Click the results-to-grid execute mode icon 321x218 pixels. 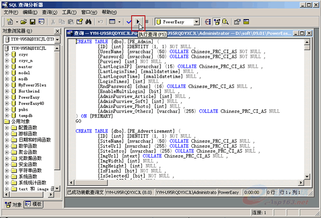coord(112,22)
